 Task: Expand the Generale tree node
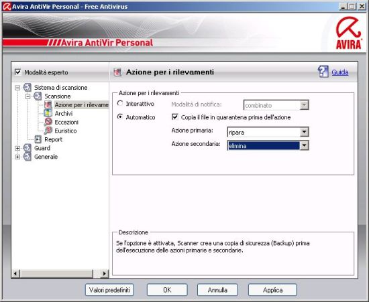tap(17, 157)
